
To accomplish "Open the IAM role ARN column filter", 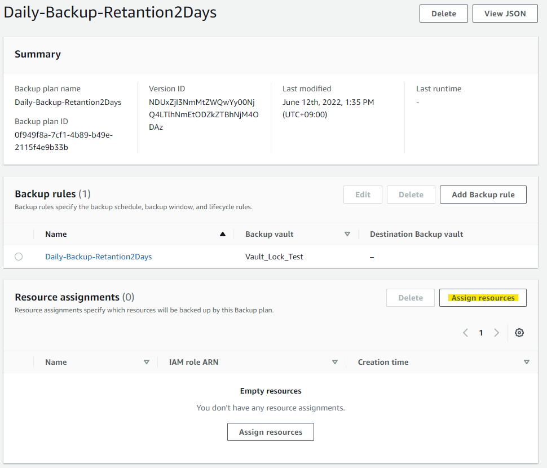I will pos(334,362).
